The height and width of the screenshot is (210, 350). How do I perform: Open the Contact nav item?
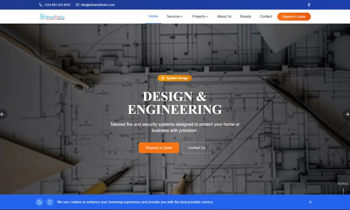[x=266, y=17]
